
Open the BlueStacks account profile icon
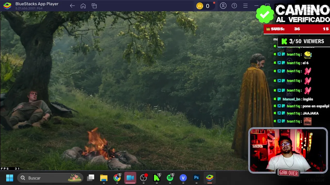point(223,6)
